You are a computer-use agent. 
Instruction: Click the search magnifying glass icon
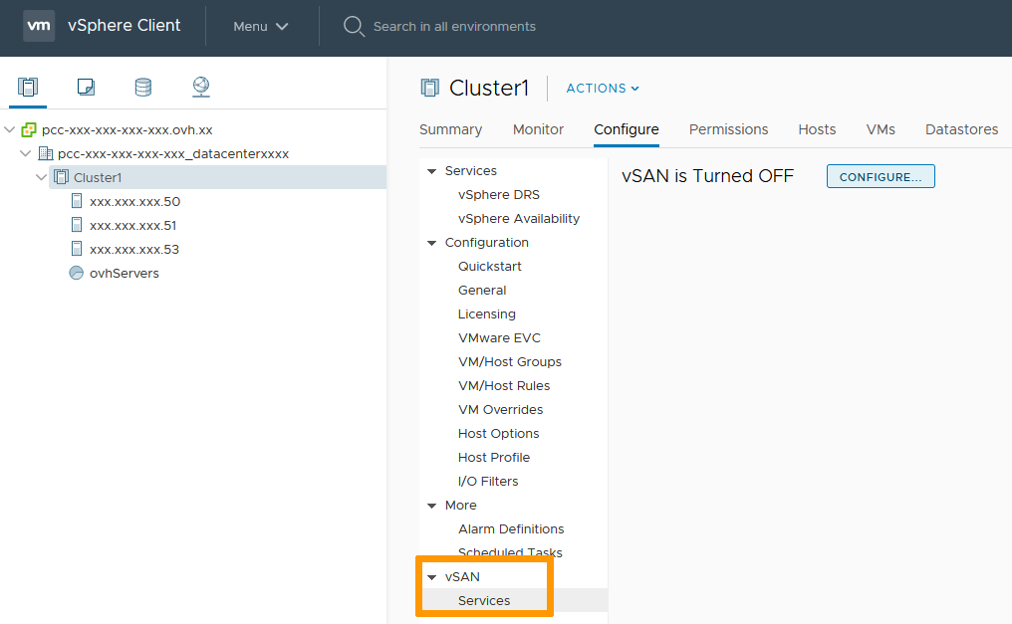(354, 26)
